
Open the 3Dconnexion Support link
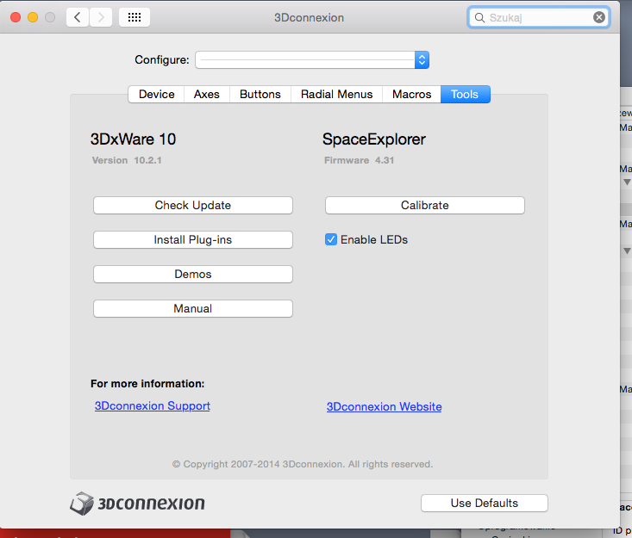pos(153,406)
